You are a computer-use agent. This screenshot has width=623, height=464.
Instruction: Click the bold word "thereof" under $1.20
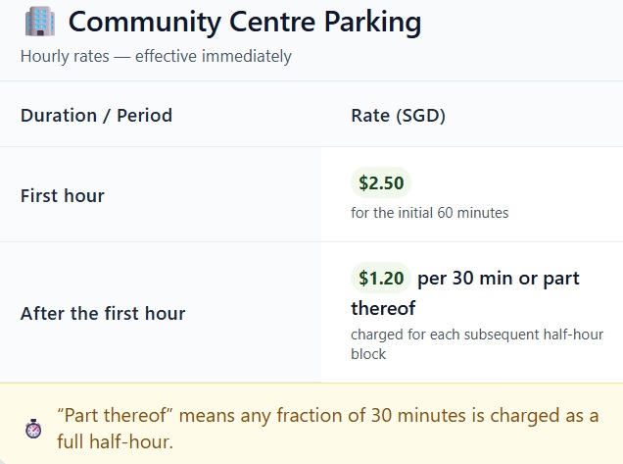(383, 308)
